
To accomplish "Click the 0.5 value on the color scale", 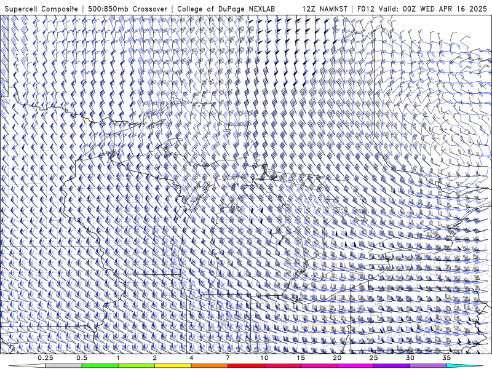I will pos(82,358).
